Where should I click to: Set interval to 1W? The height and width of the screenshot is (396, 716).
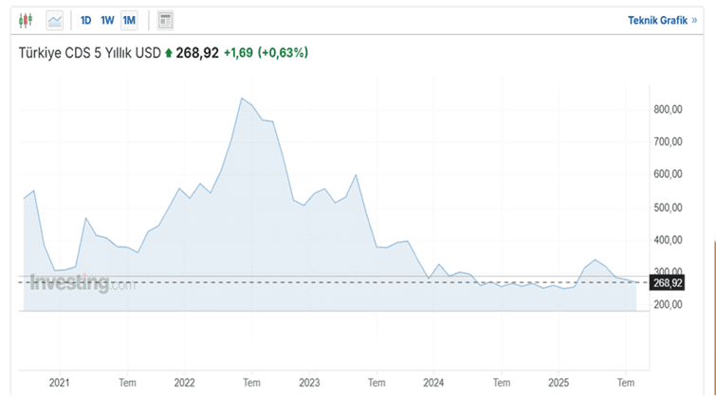107,20
